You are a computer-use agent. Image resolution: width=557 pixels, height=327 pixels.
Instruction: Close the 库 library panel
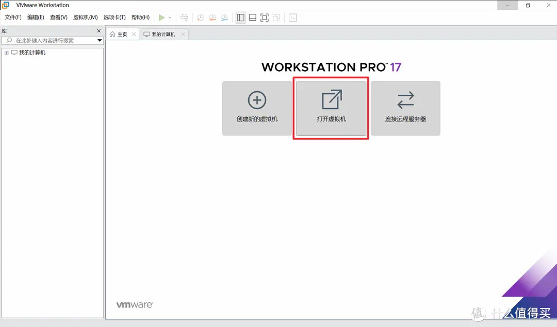pos(100,31)
